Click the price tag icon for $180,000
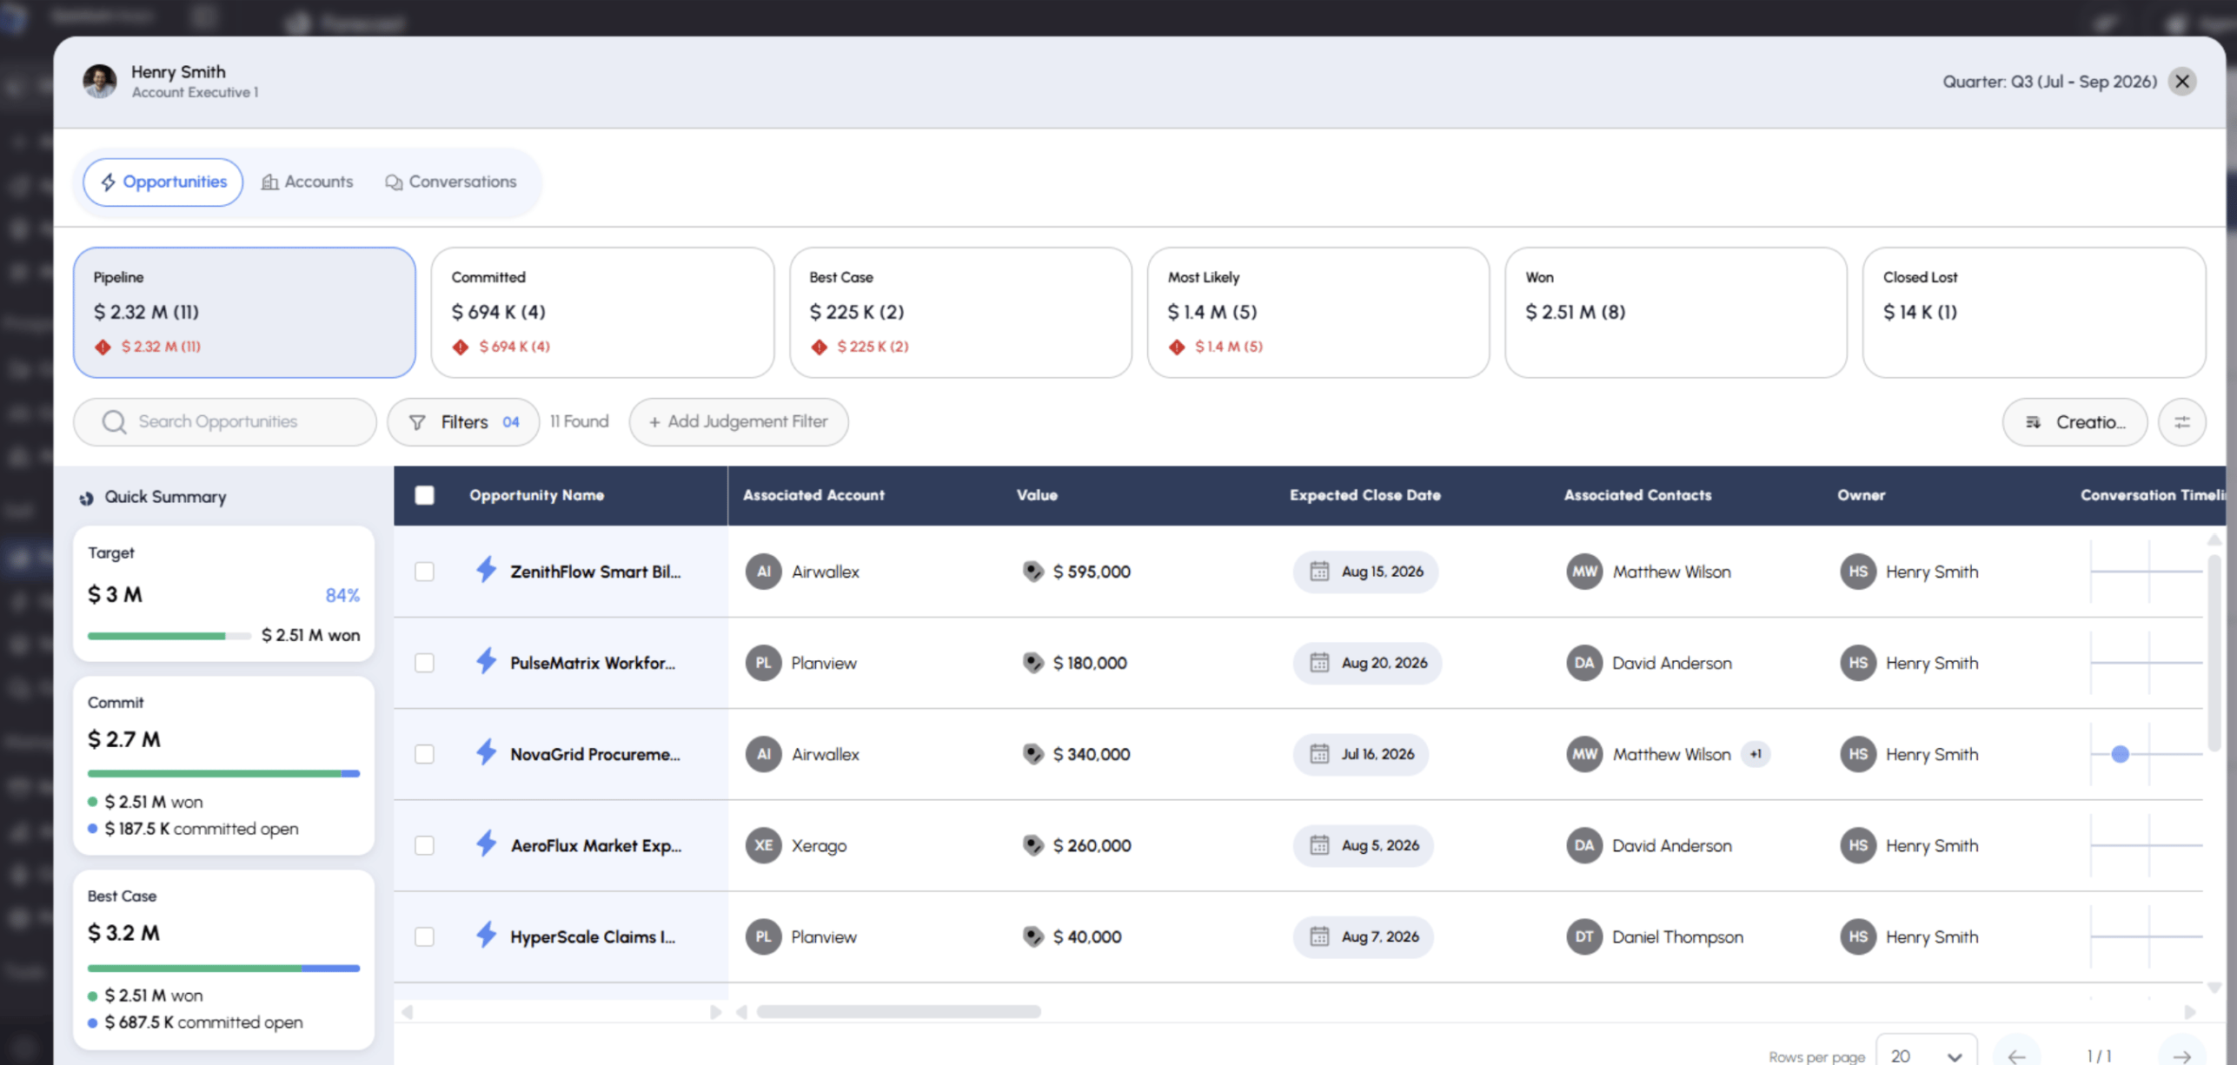2237x1065 pixels. tap(1032, 663)
